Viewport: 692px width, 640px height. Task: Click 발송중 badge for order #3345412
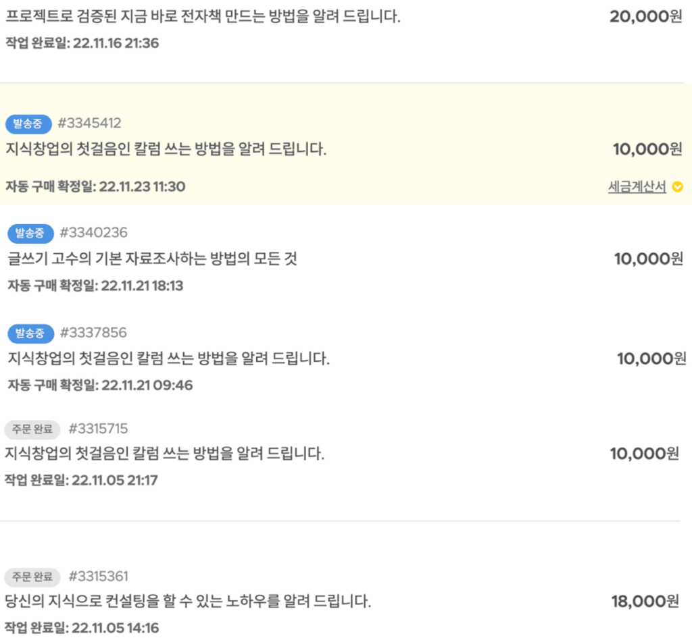[x=28, y=124]
